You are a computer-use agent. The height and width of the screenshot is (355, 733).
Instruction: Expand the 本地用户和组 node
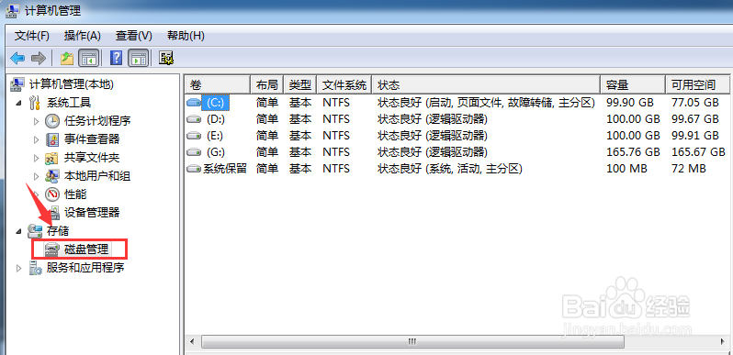pos(37,176)
